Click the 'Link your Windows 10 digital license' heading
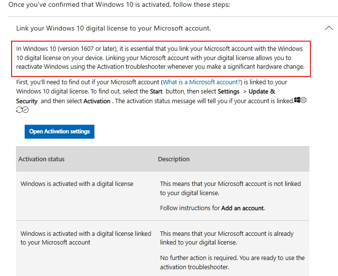This screenshot has height=276, width=338. click(x=114, y=28)
